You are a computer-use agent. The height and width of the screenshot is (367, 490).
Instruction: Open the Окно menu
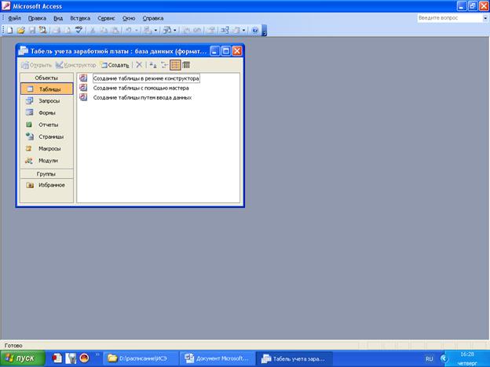129,18
